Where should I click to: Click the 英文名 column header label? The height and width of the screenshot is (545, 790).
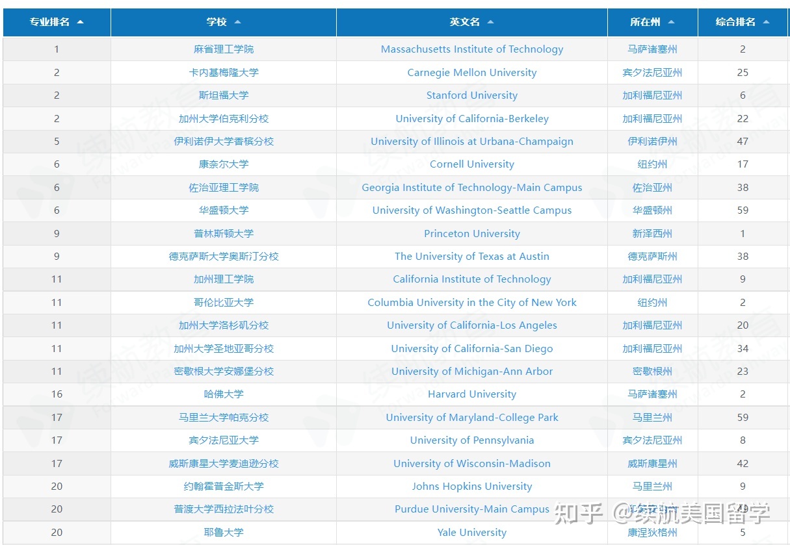464,22
